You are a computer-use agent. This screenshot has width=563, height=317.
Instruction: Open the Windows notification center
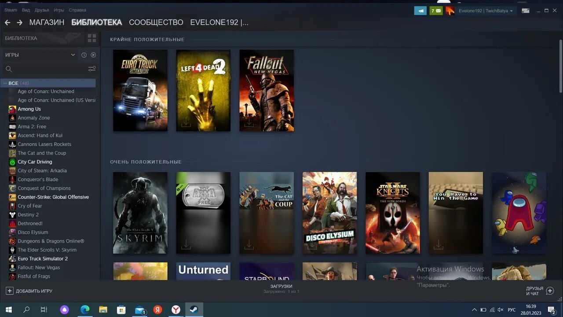click(x=552, y=310)
